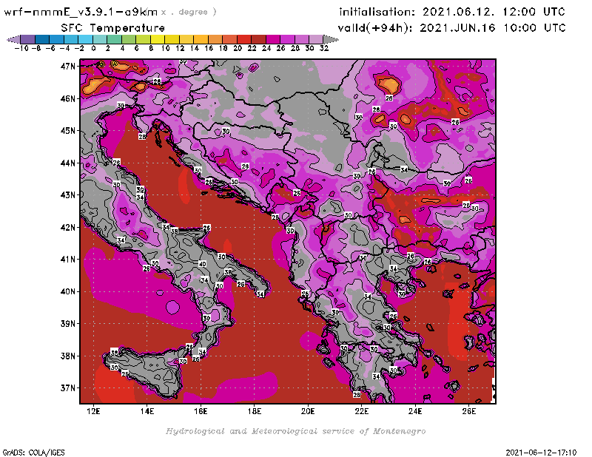
Task: Click the 16E longitude label
Action: click(x=201, y=411)
